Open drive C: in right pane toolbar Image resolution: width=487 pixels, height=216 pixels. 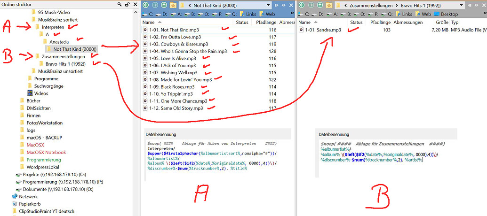303,14
